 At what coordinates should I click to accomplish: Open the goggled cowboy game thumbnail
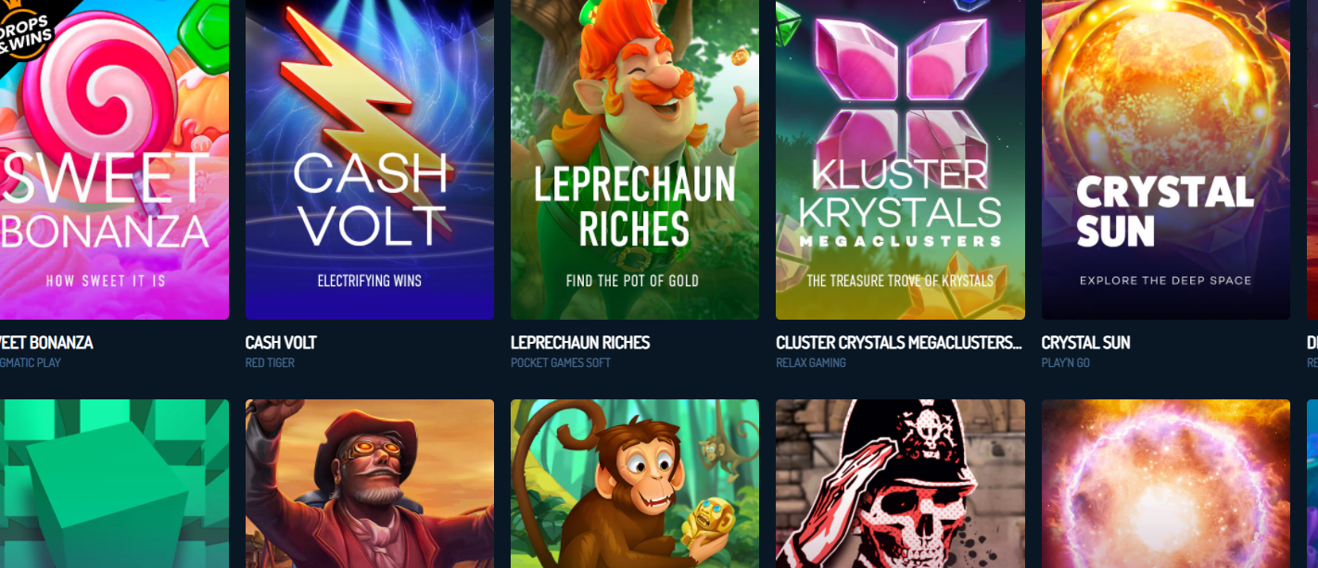370,484
